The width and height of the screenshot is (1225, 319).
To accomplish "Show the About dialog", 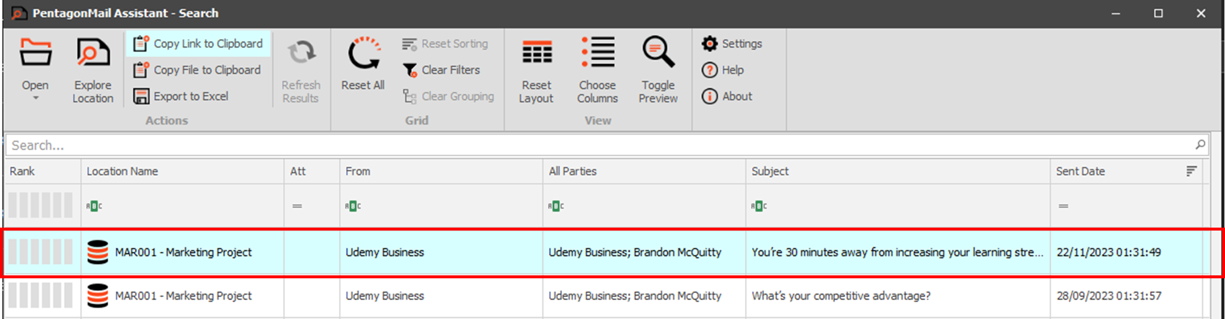I will (x=727, y=96).
